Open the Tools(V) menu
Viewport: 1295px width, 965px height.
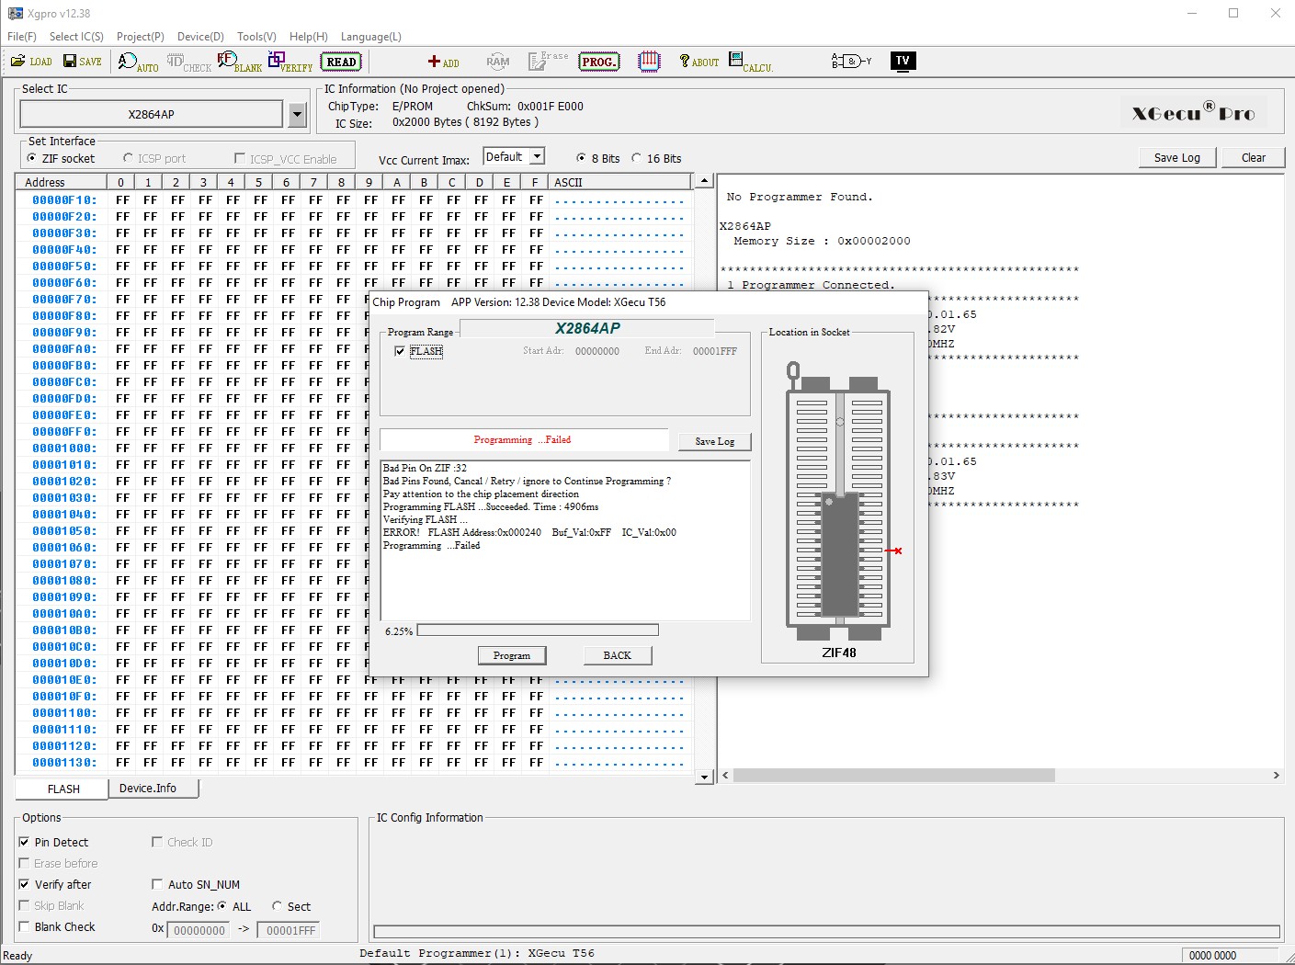pos(256,37)
